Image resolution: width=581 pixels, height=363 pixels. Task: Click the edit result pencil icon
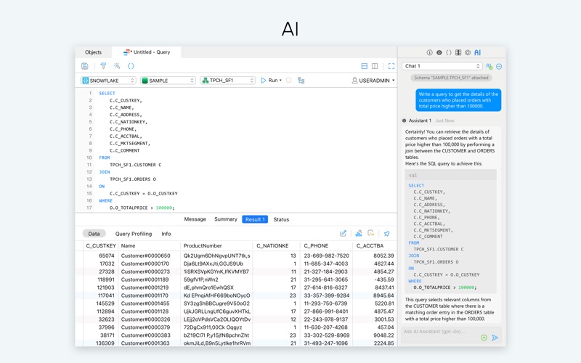click(x=343, y=233)
